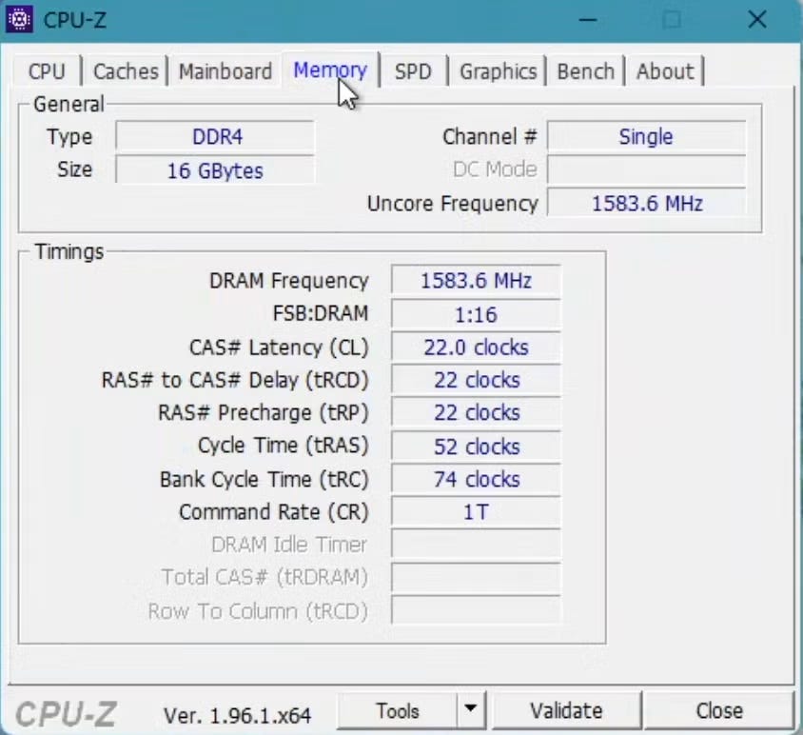The image size is (803, 735).
Task: Click the Close button at bottom
Action: click(x=719, y=711)
